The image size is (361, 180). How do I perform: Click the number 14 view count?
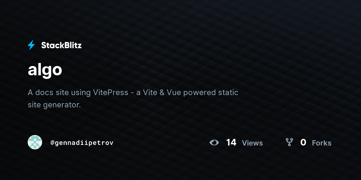(231, 142)
